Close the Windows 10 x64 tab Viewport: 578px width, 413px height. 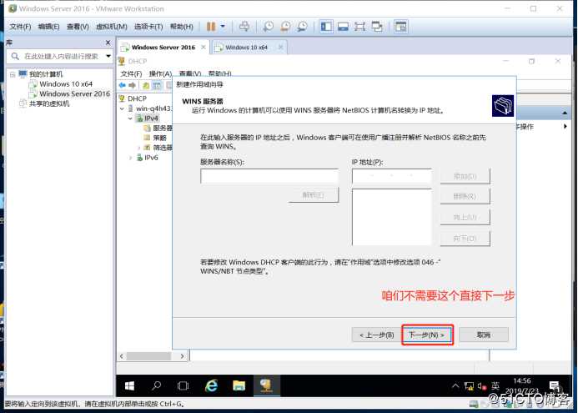click(280, 48)
